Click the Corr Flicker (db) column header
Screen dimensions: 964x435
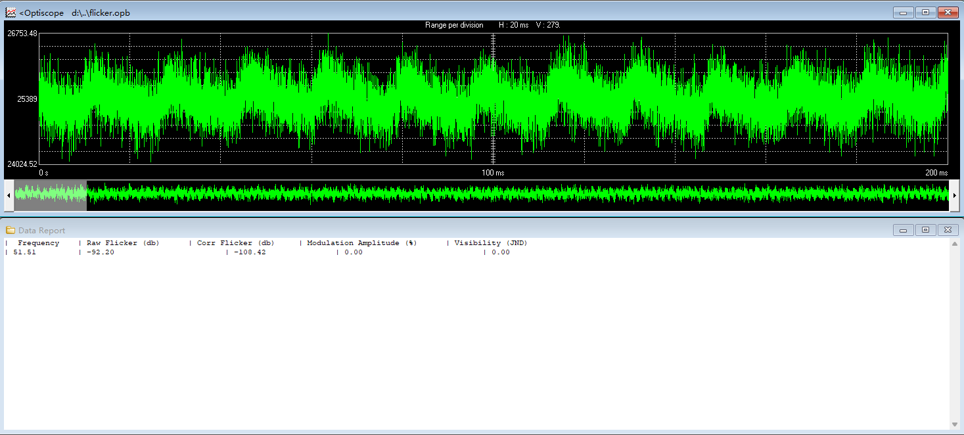point(235,243)
